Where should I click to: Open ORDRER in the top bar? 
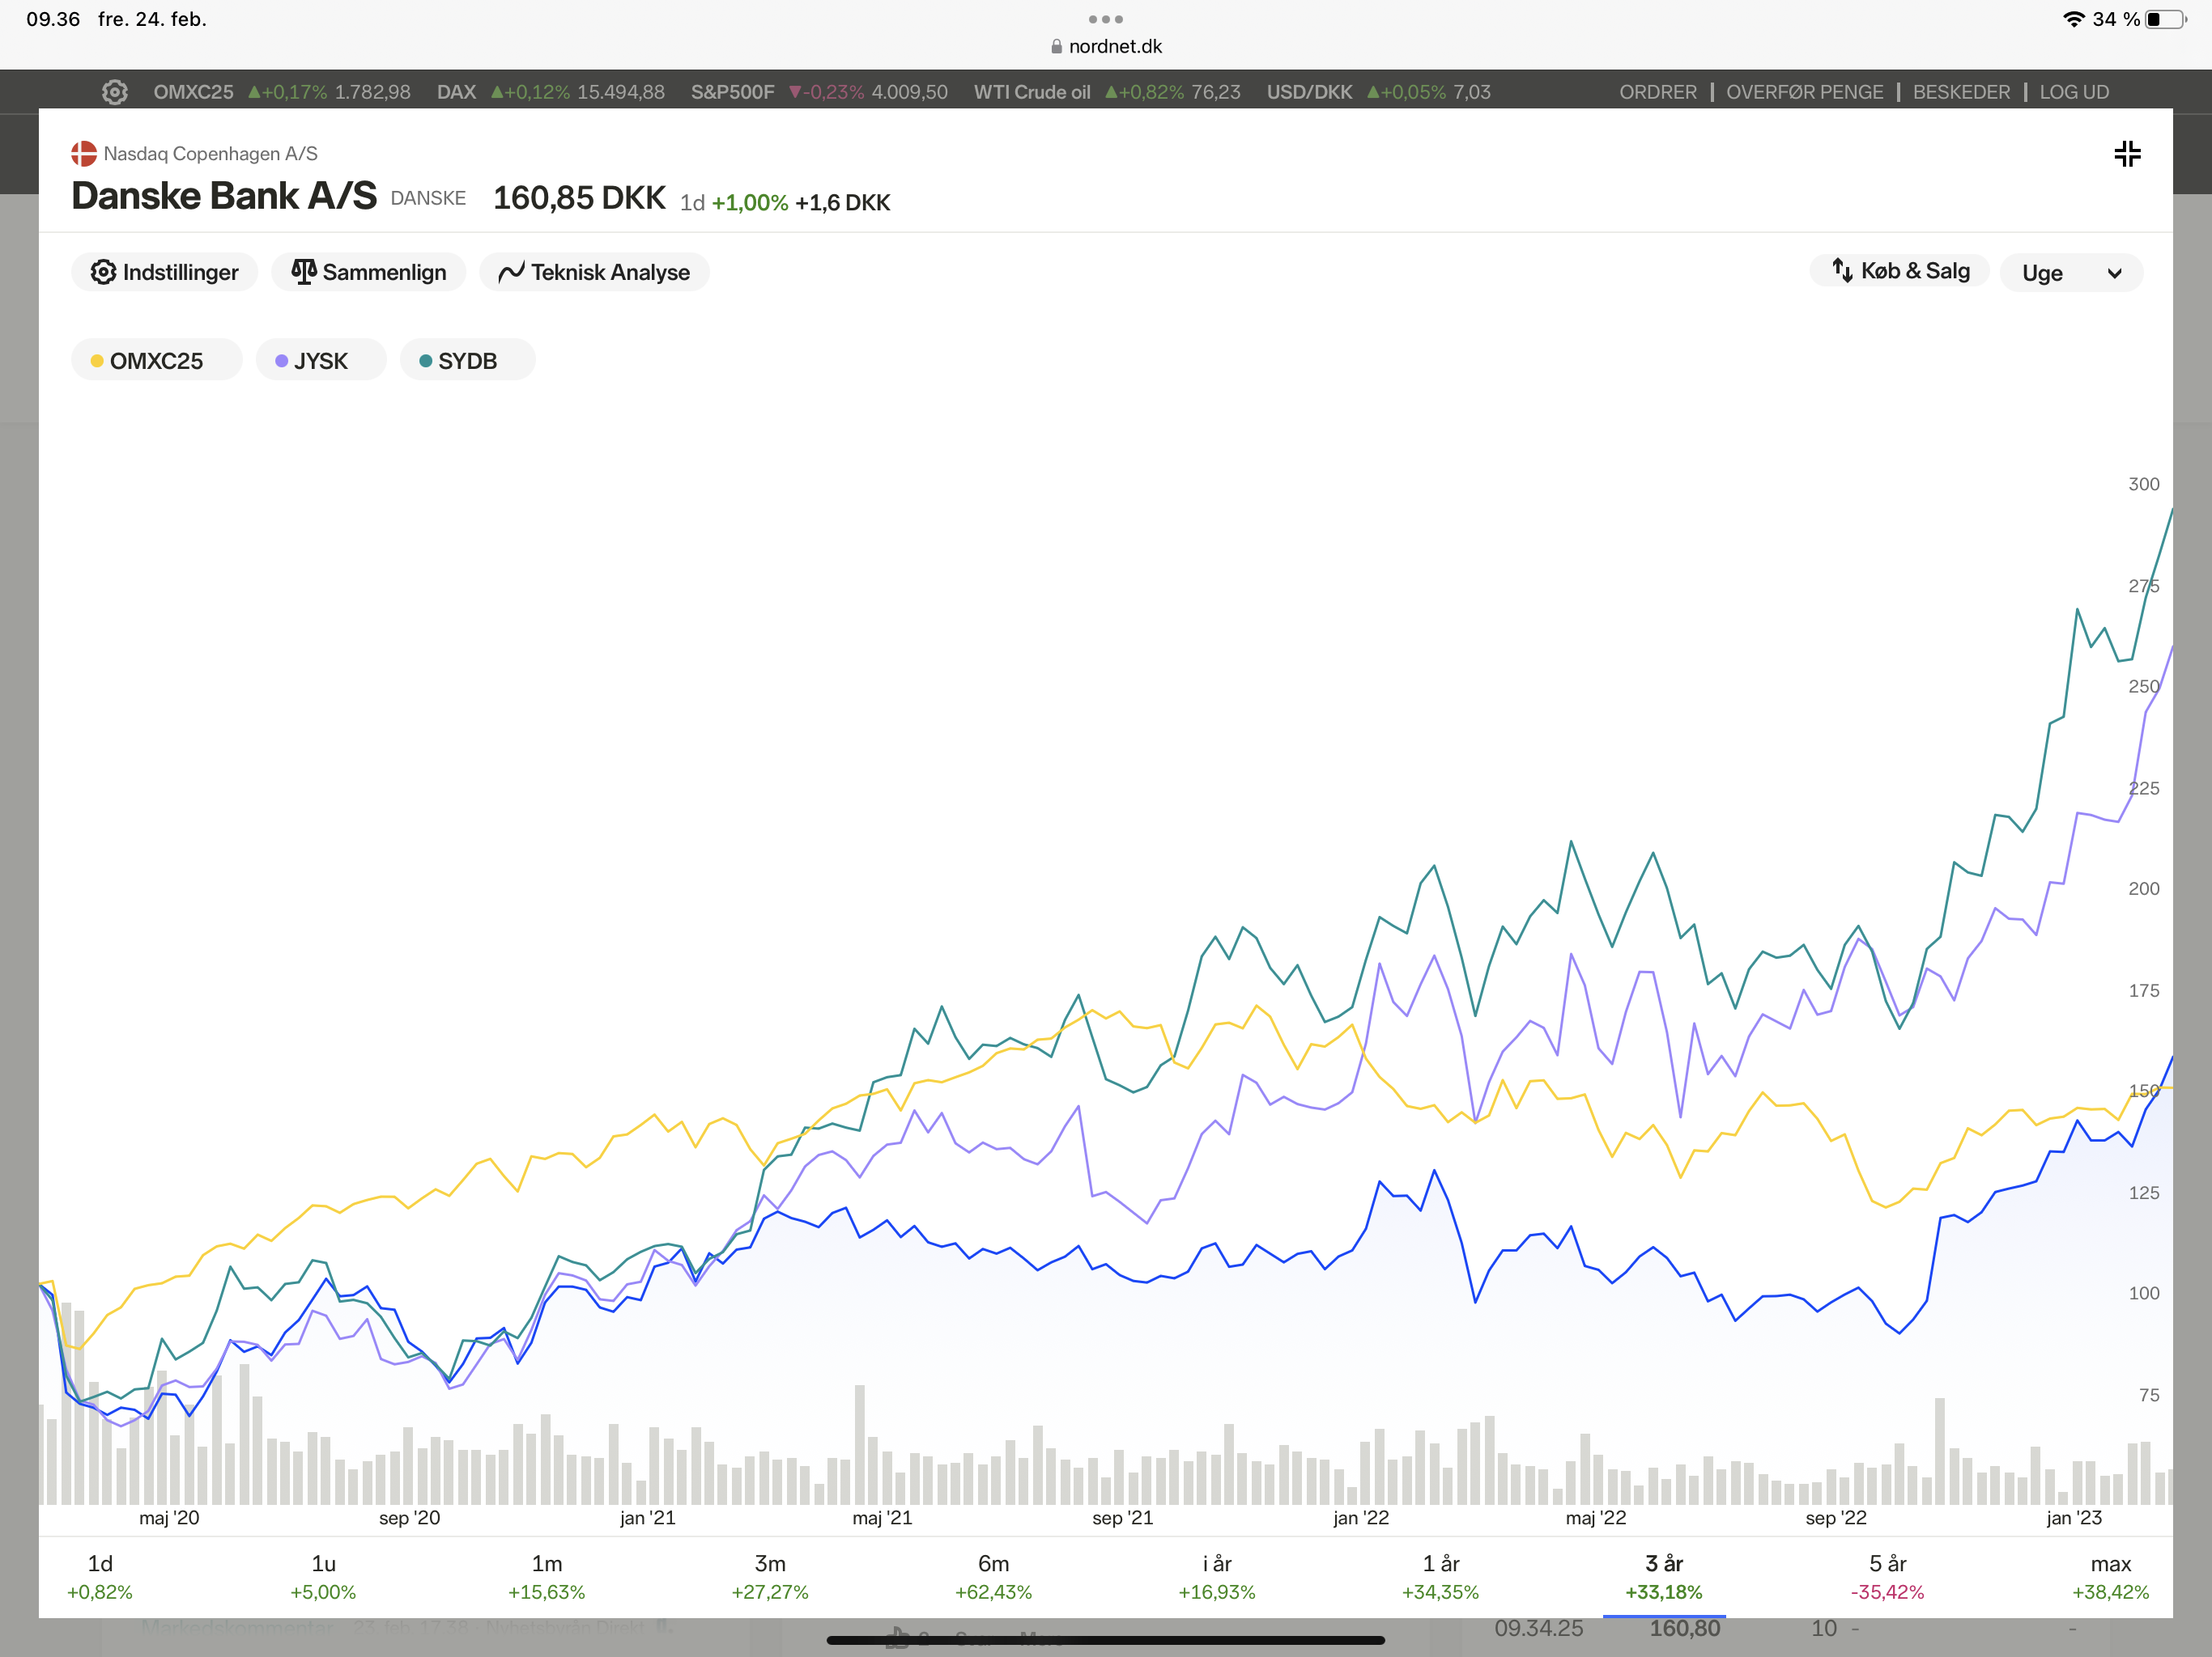coord(1658,92)
